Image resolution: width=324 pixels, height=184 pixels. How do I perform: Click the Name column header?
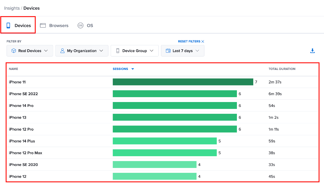point(14,69)
